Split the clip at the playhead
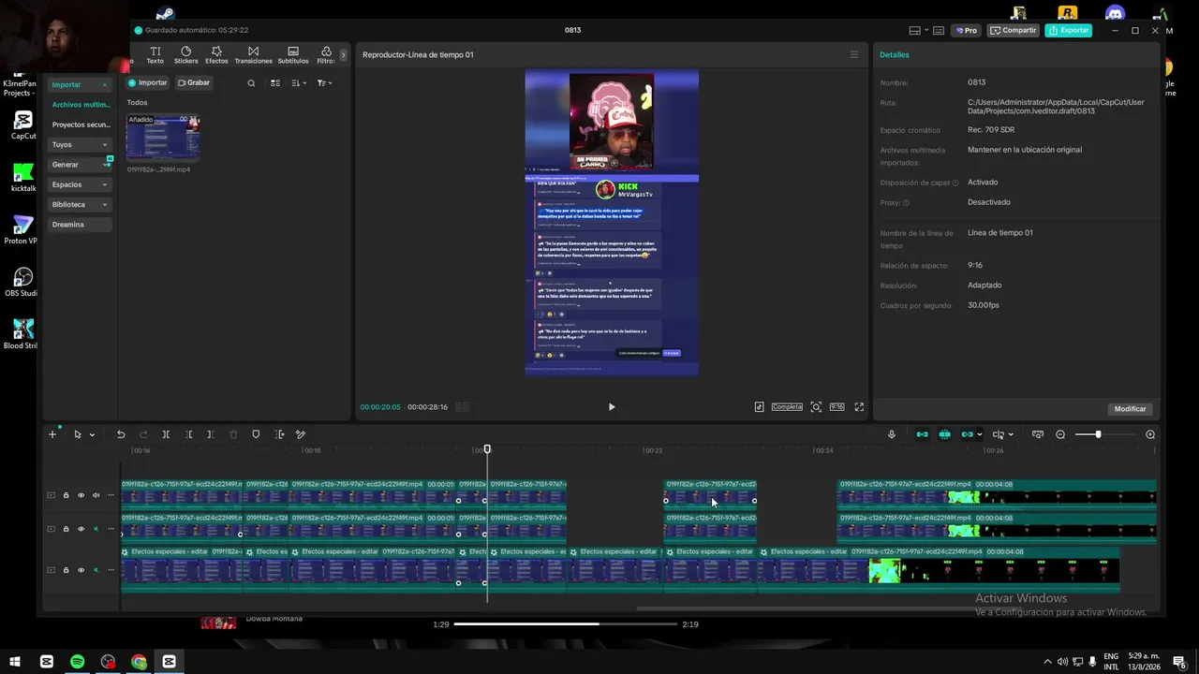 [x=166, y=434]
